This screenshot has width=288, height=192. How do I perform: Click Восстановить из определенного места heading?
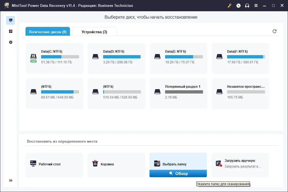[x=62, y=141]
